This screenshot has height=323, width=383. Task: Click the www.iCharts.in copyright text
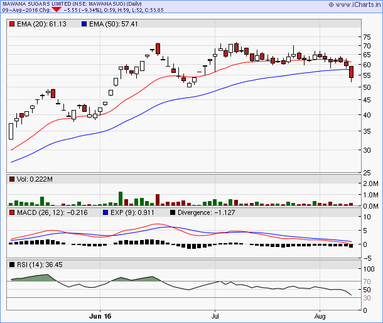(355, 4)
